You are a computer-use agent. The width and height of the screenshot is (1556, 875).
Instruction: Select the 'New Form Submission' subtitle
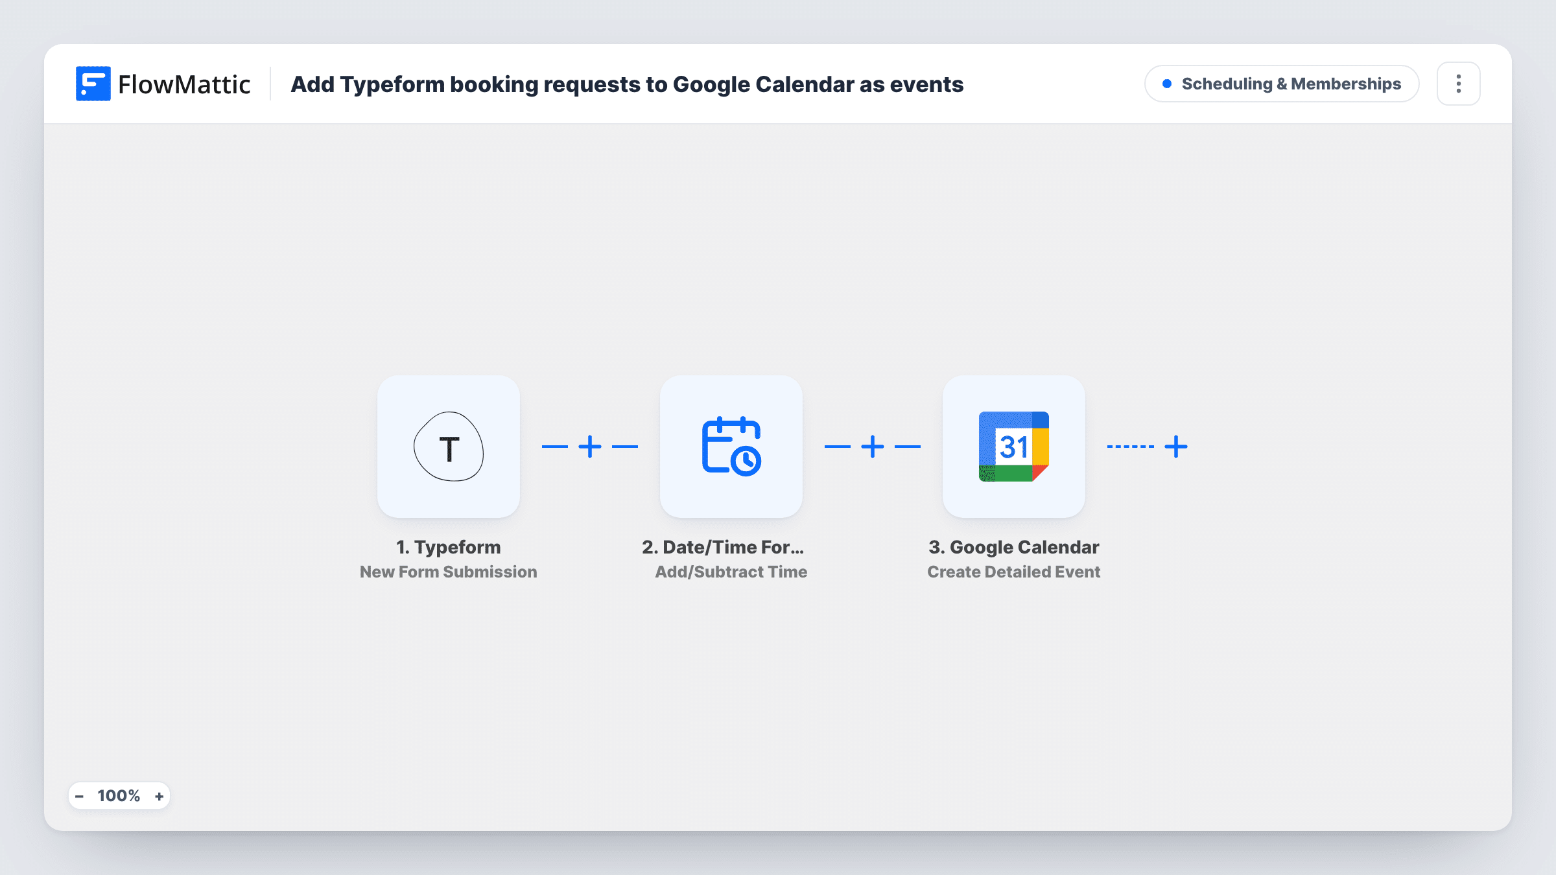pos(449,572)
